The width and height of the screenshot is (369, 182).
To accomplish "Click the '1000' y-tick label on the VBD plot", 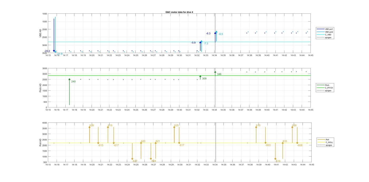I will 45,14.
